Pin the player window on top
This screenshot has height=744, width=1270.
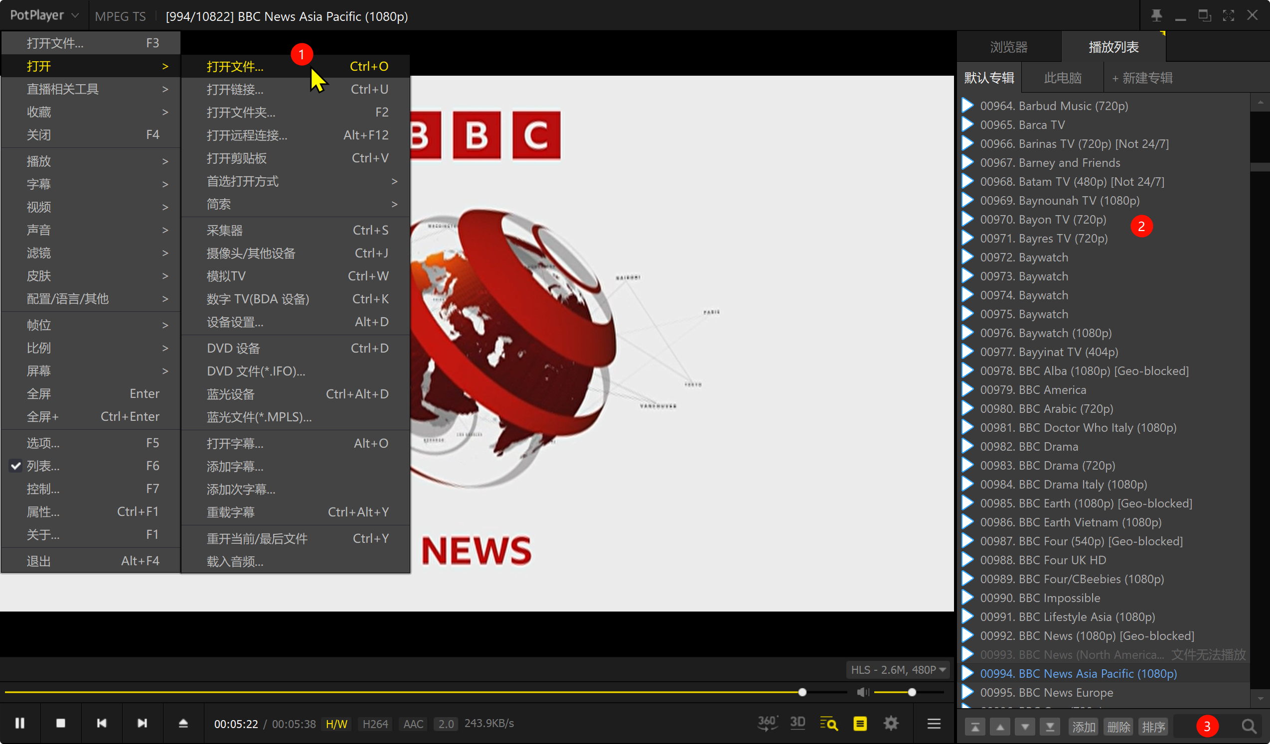1156,15
